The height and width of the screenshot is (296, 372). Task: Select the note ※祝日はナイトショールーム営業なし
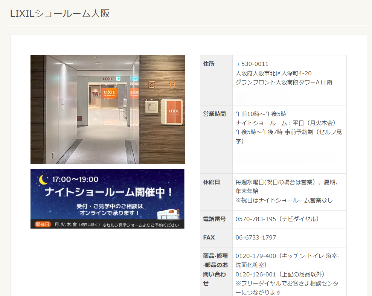(x=284, y=200)
